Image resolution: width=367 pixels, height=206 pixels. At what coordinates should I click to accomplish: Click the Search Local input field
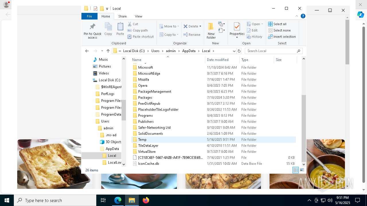[x=274, y=51]
